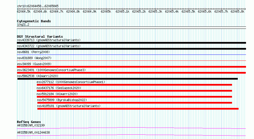Click the 62065.3k ruler tick label
This screenshot has width=254, height=139.
click(155, 11)
